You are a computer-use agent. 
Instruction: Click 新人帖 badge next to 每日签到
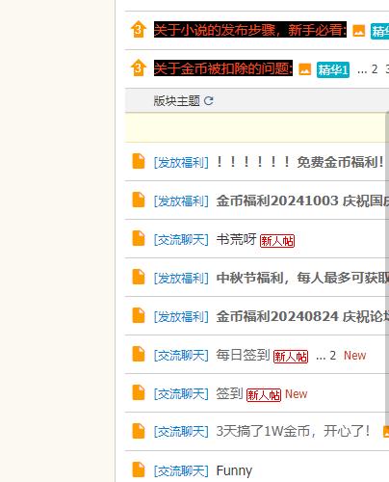pos(291,357)
